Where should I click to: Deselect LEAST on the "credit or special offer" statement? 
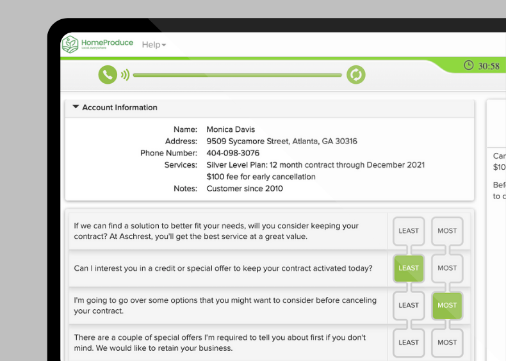408,268
